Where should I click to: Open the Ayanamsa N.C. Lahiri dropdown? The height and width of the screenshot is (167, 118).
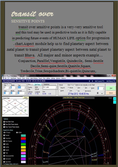coord(56,87)
